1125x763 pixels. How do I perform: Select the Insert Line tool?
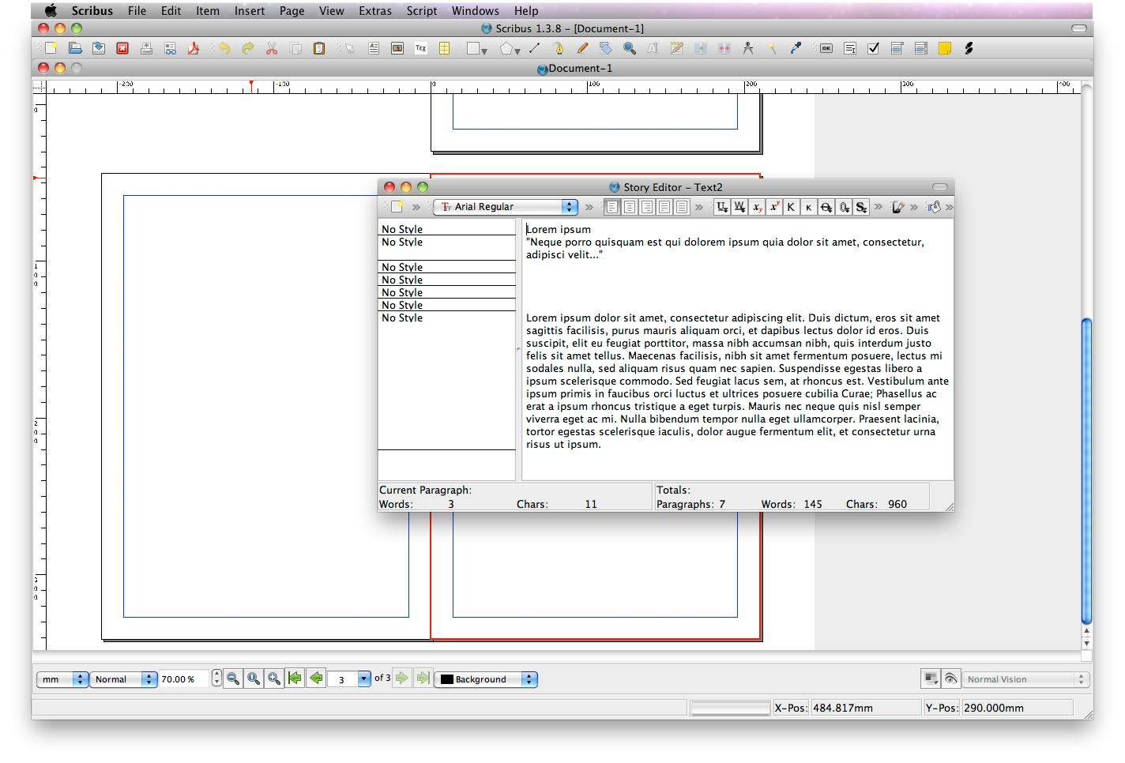coord(535,48)
